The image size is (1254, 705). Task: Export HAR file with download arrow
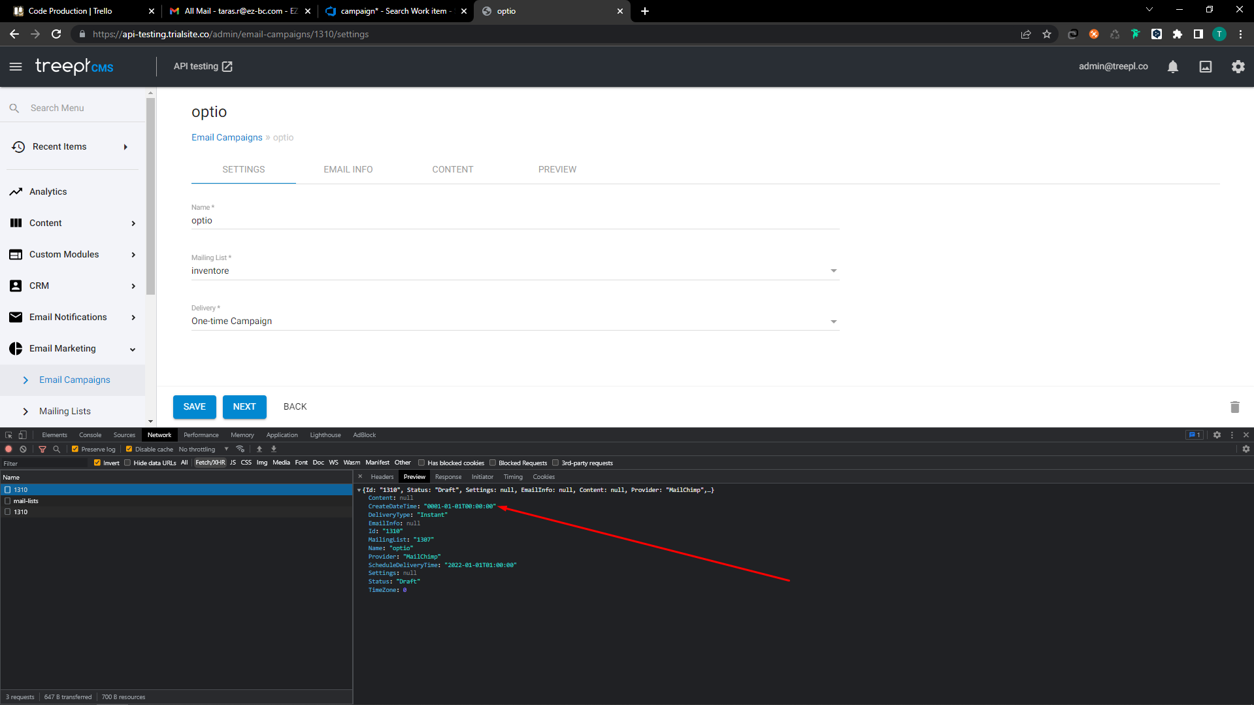(274, 450)
